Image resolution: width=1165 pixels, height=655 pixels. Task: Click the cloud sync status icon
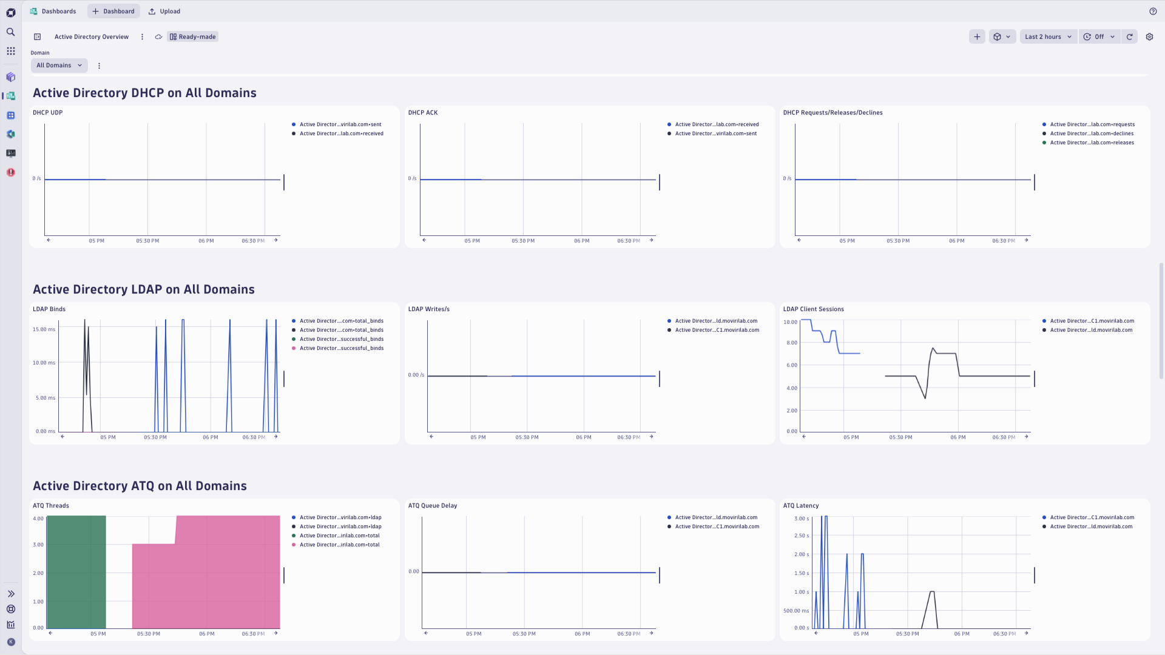pyautogui.click(x=158, y=37)
